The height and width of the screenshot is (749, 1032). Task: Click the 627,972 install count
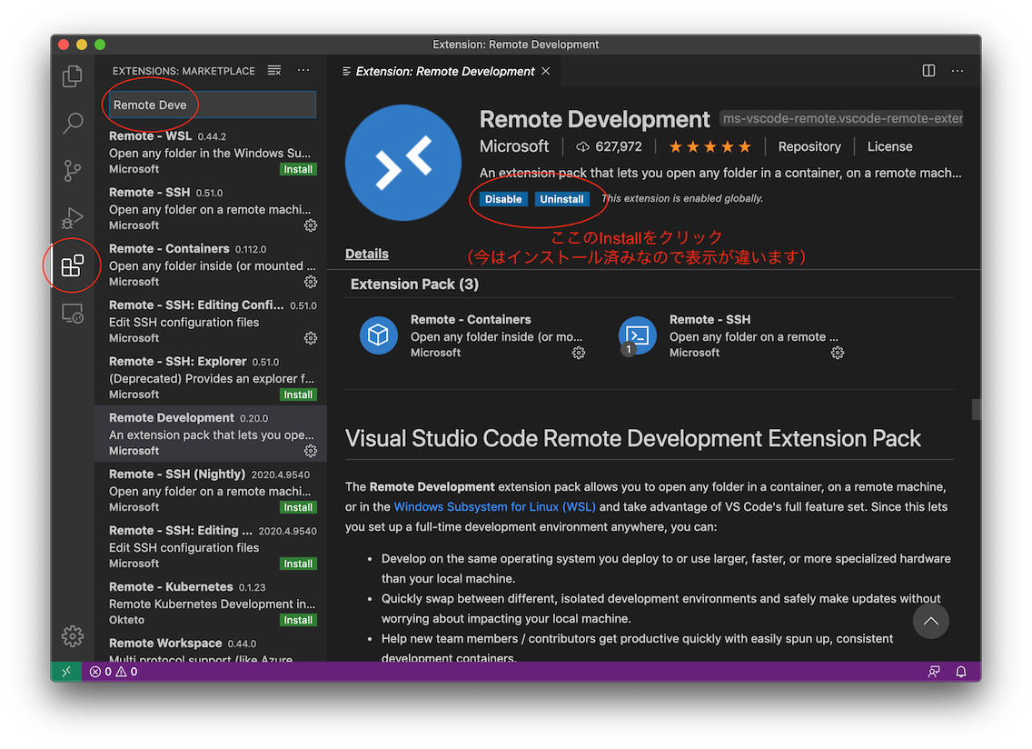tap(609, 146)
